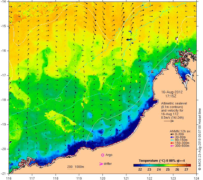The width and height of the screenshot is (203, 180).
Task: Click the '24' color bar tick label
Action: (159, 170)
